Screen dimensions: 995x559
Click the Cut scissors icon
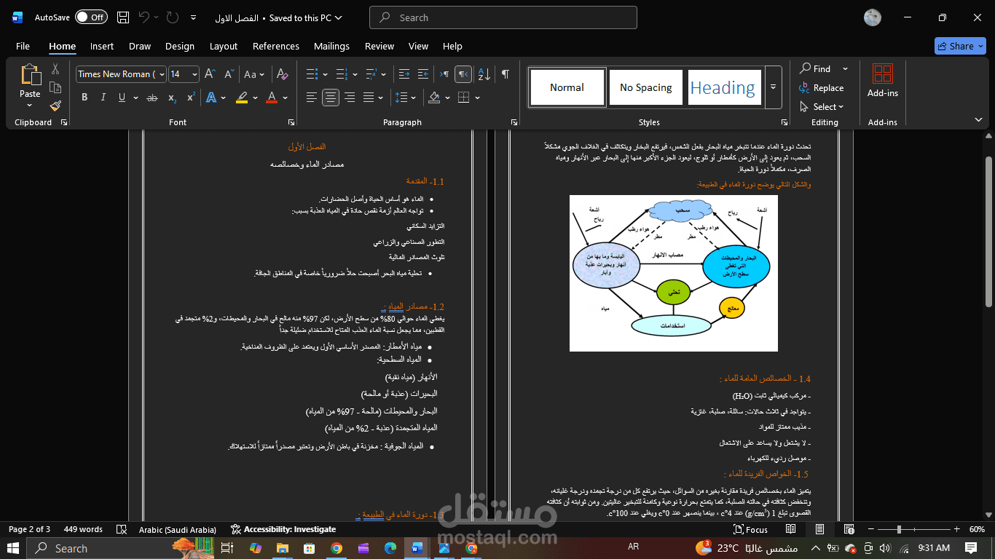55,69
